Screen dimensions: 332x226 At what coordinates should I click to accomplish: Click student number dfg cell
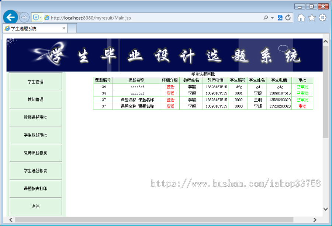click(x=239, y=87)
